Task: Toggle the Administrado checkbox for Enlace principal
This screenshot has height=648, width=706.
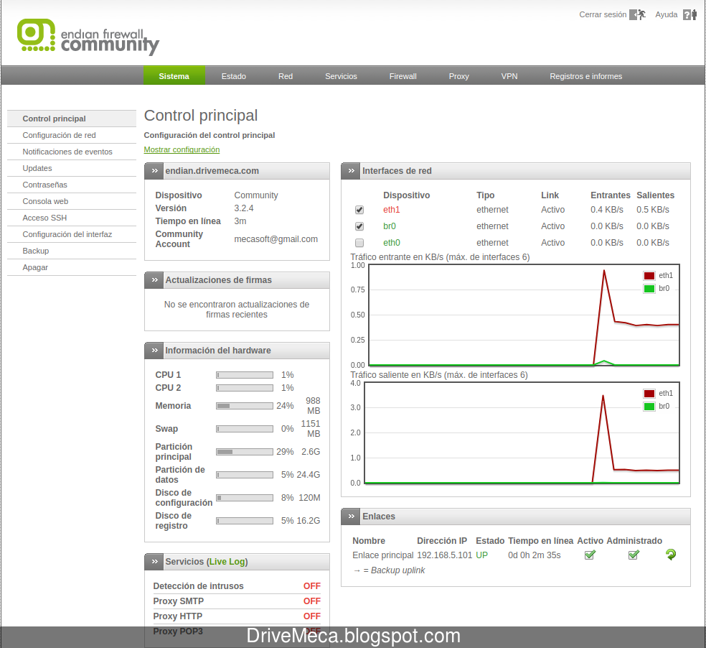Action: point(634,555)
